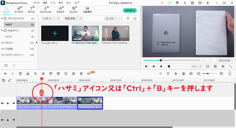Add a new folder icon
Viewport: 236px width, 128px height.
click(x=6, y=65)
